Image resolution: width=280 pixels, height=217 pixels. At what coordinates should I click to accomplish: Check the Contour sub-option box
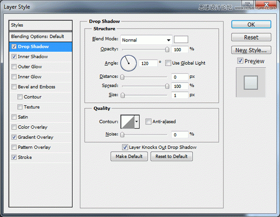coord(20,97)
